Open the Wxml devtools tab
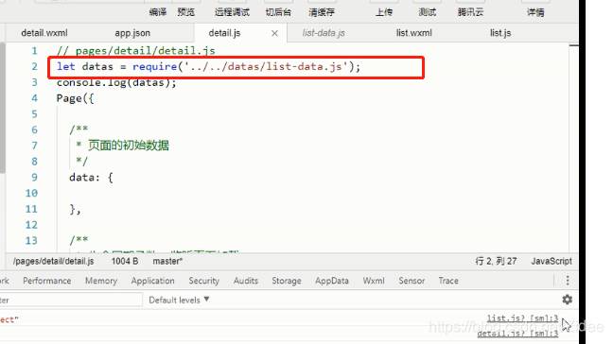Viewport: 613px width, 344px height. (374, 281)
